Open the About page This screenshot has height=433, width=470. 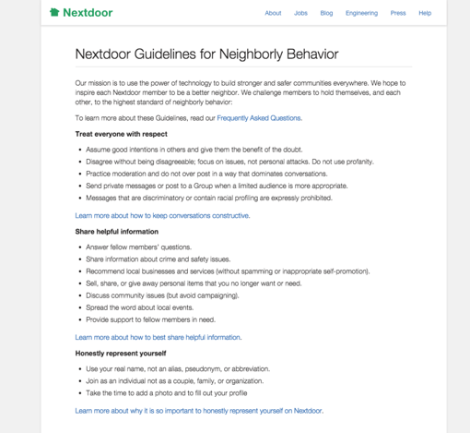tap(273, 13)
